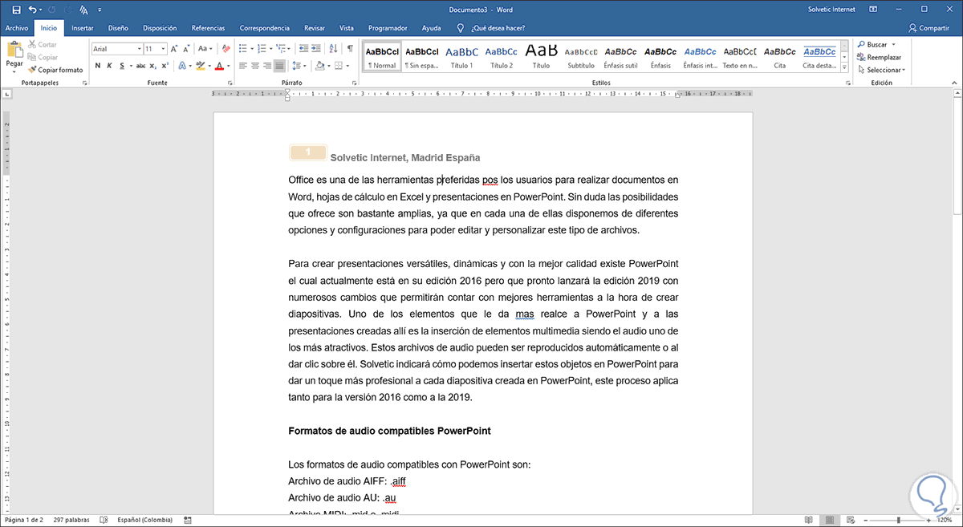Open the borders dropdown arrow

[x=346, y=66]
